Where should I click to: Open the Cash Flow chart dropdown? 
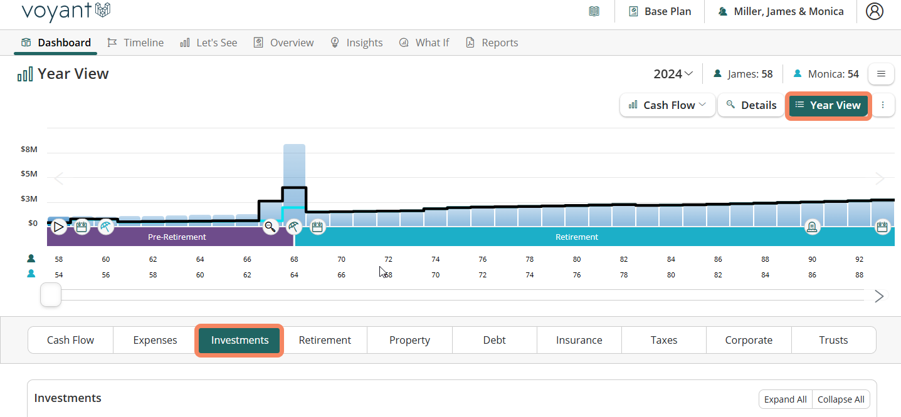[668, 105]
